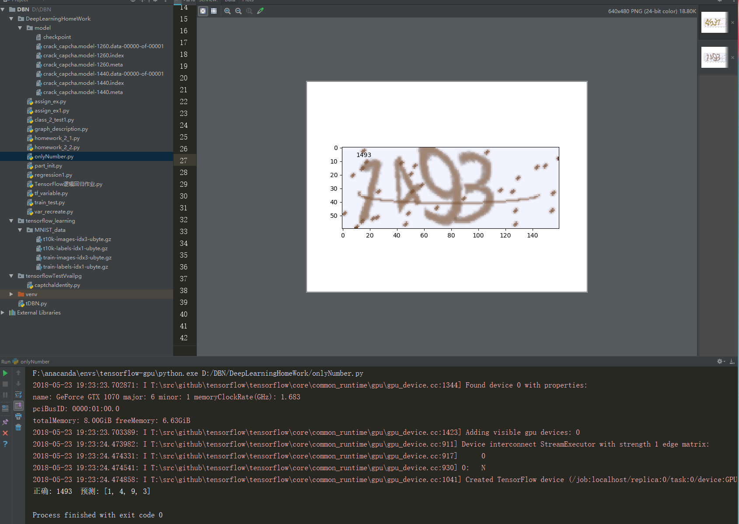
Task: Click the blue help question mark icon
Action: click(5, 444)
